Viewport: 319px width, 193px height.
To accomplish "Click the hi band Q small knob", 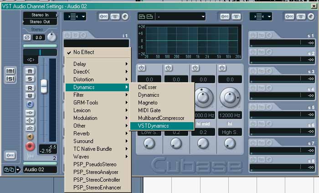I will coord(230,144).
